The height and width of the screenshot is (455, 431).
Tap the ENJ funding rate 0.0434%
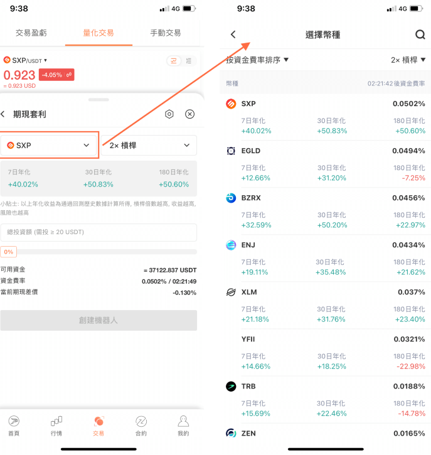(x=408, y=245)
